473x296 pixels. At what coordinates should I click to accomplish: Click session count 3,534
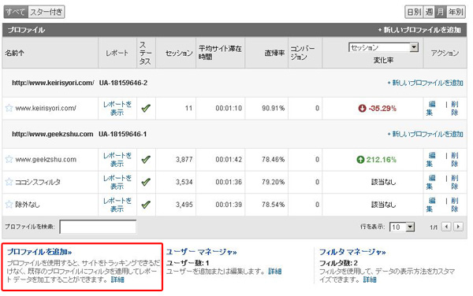[x=184, y=182]
